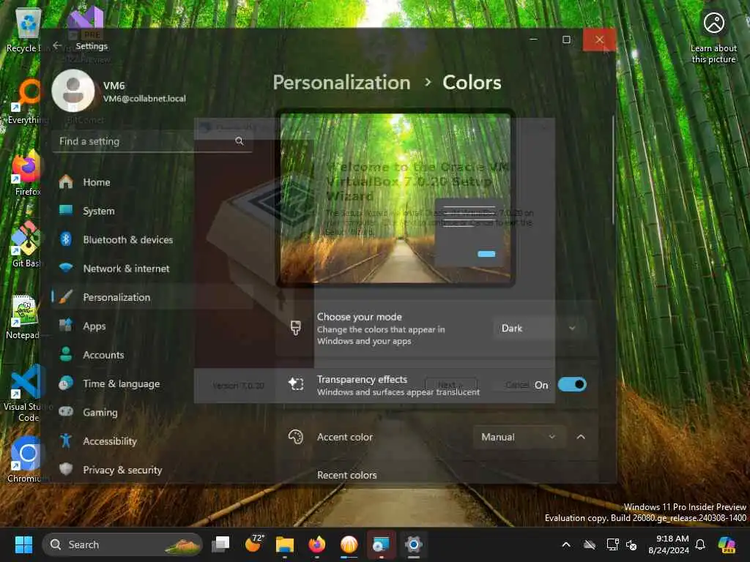Open the notifications bell icon

(x=700, y=544)
